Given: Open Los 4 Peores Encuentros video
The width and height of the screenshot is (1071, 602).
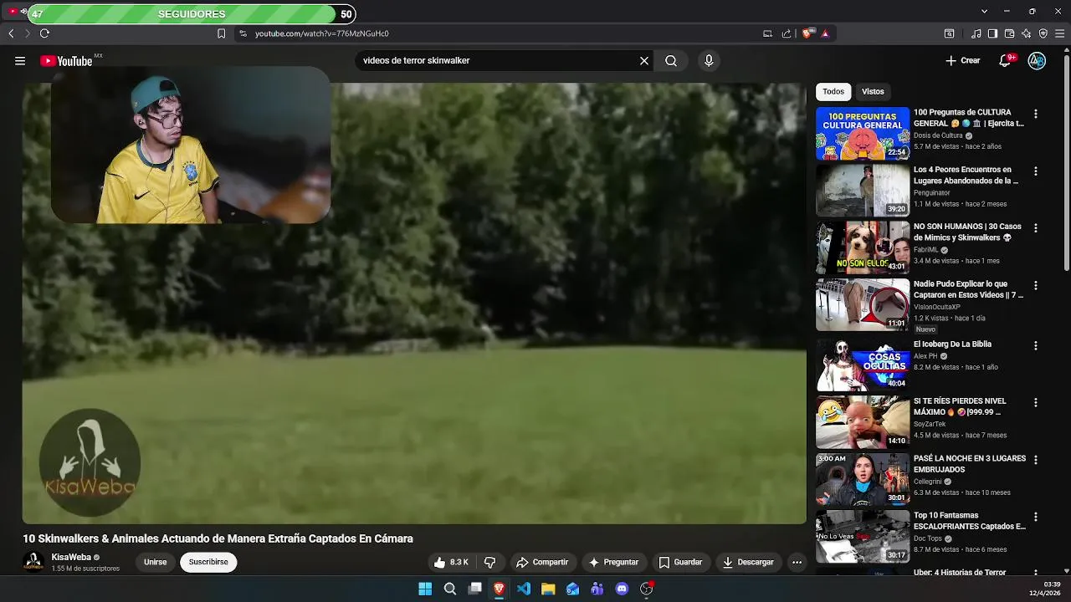Looking at the screenshot, I should click(863, 191).
